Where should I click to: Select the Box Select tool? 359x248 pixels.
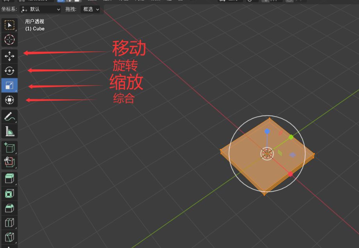coord(9,25)
